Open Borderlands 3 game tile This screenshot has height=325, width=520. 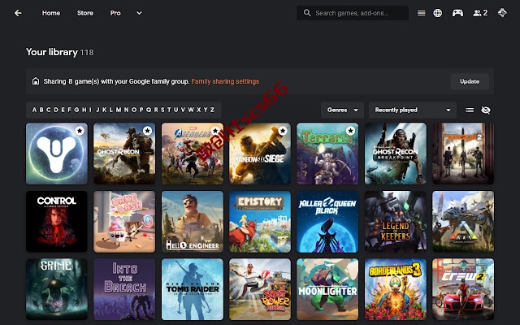coord(396,289)
